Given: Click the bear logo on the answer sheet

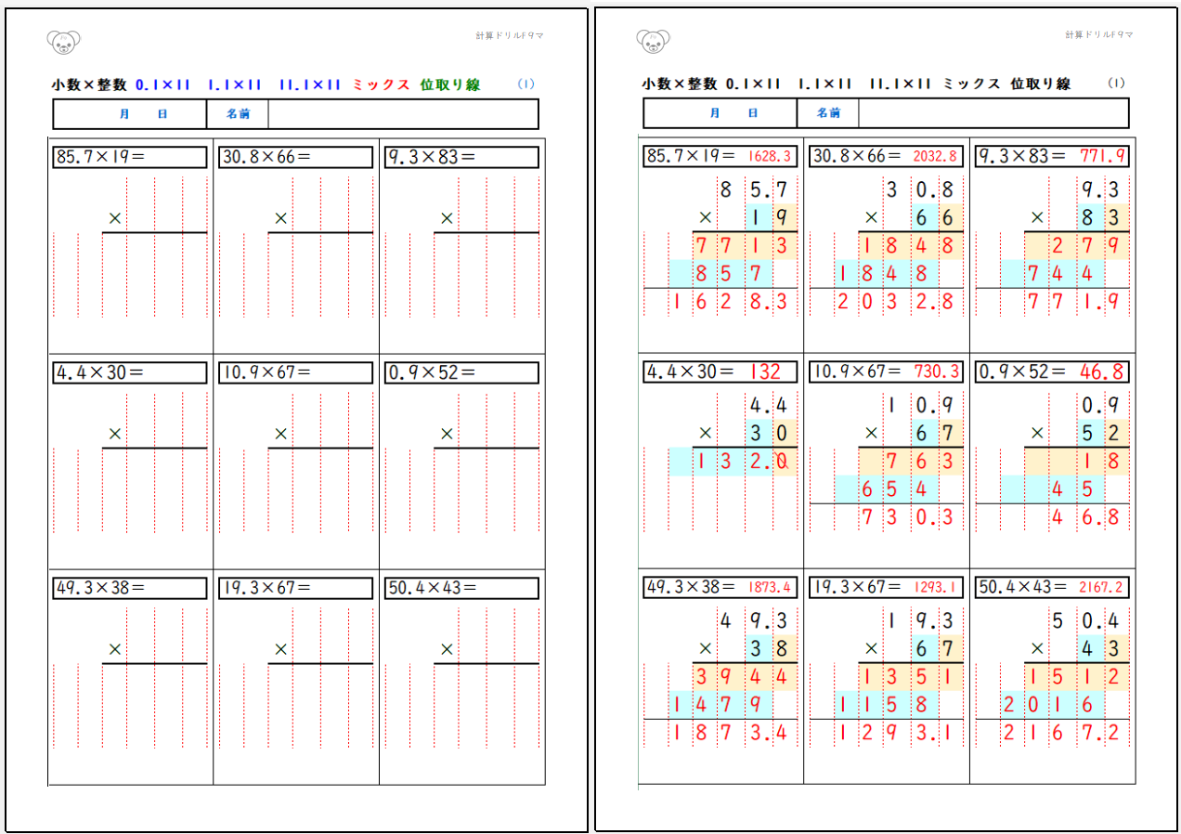Looking at the screenshot, I should [x=654, y=41].
